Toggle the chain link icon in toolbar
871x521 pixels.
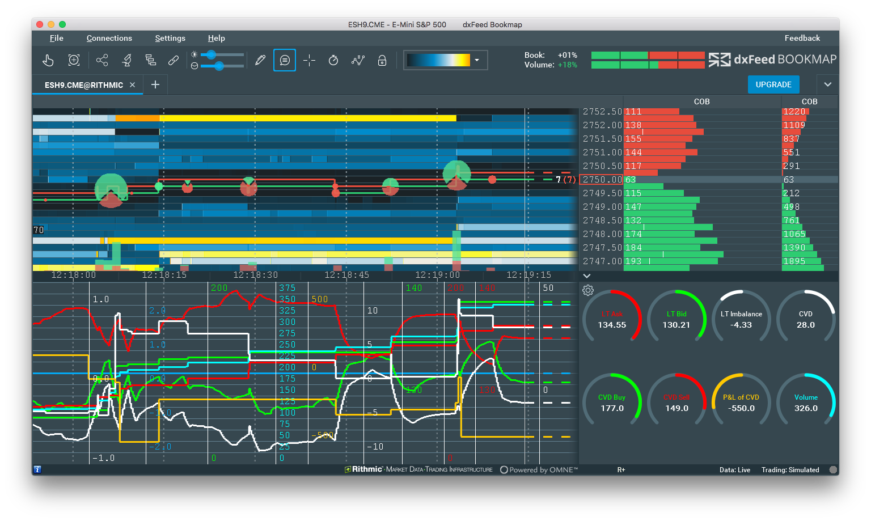click(174, 60)
